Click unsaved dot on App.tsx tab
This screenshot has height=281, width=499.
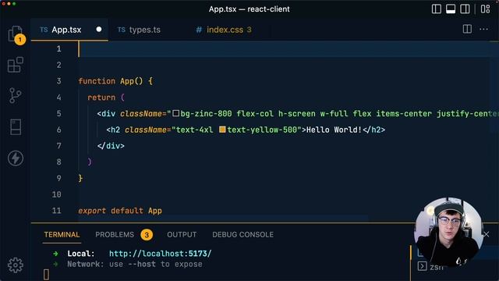[x=99, y=30]
